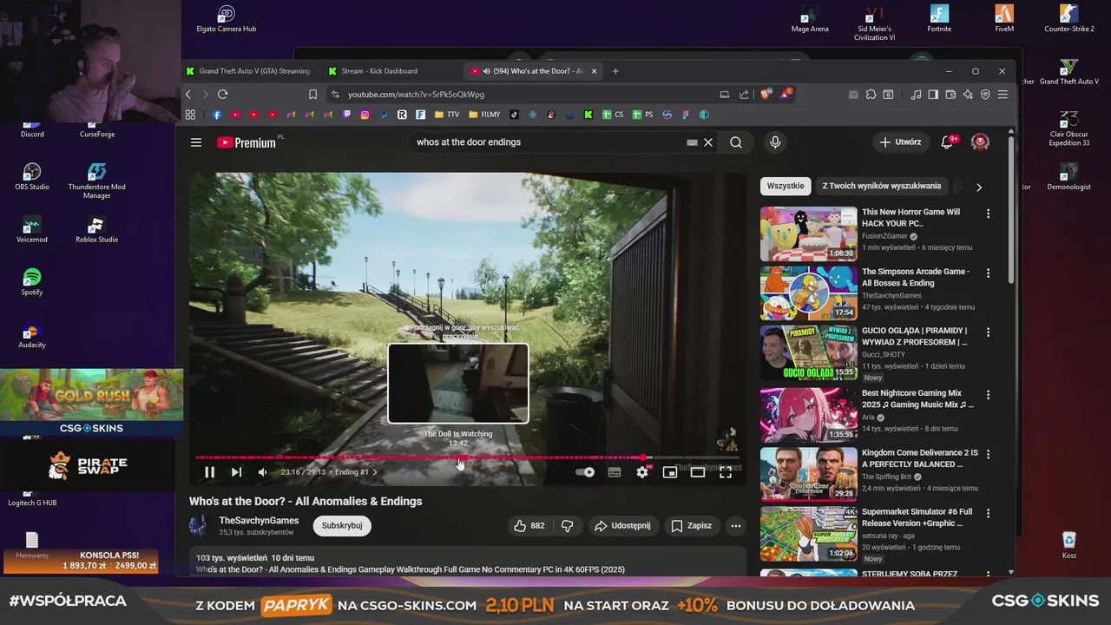Screen dimensions: 1111x625
Task: Go to YouTube Premium home logo
Action: [x=247, y=142]
